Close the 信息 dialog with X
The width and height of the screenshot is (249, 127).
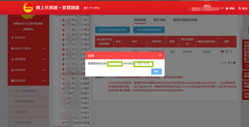(x=160, y=56)
